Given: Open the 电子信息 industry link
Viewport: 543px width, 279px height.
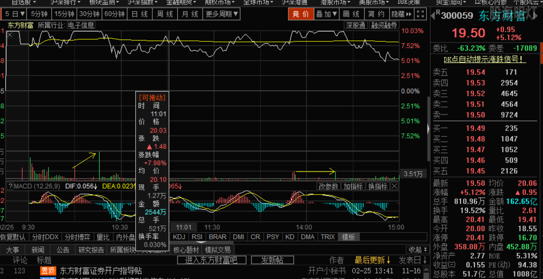Looking at the screenshot, I should 81,25.
